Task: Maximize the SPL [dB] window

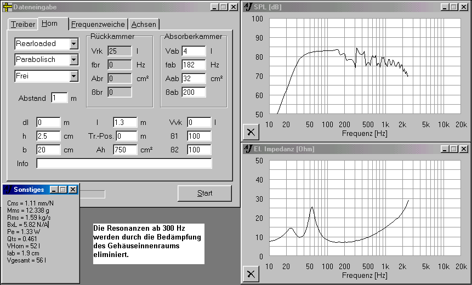Action: [x=453, y=7]
